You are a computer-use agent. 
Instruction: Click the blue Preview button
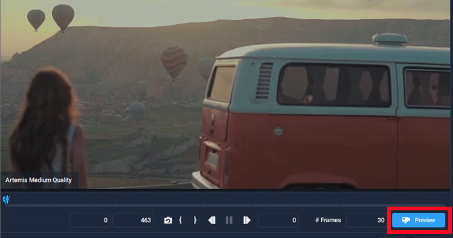tap(419, 220)
